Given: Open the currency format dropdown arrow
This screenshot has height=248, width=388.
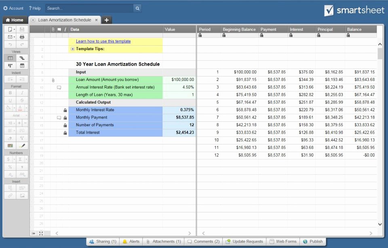Looking at the screenshot, I should (14, 159).
